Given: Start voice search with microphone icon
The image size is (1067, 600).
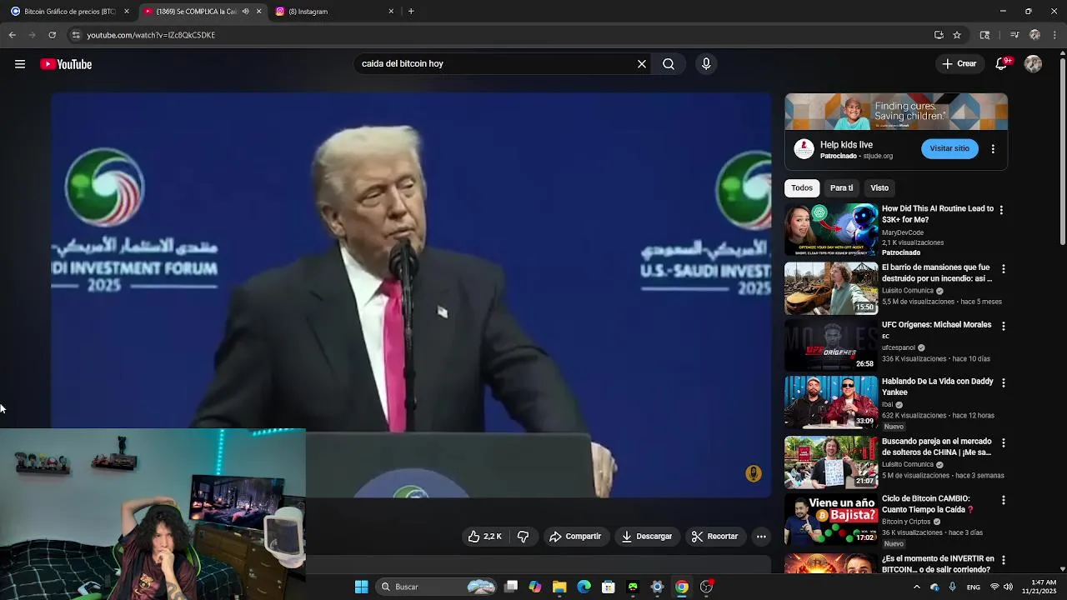Looking at the screenshot, I should (x=706, y=63).
